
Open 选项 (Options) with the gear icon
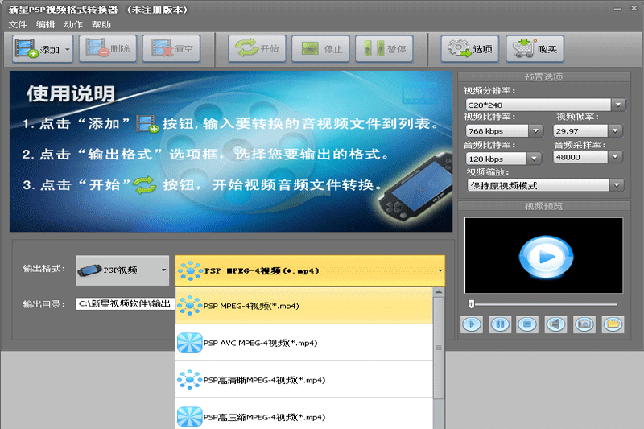click(x=470, y=49)
